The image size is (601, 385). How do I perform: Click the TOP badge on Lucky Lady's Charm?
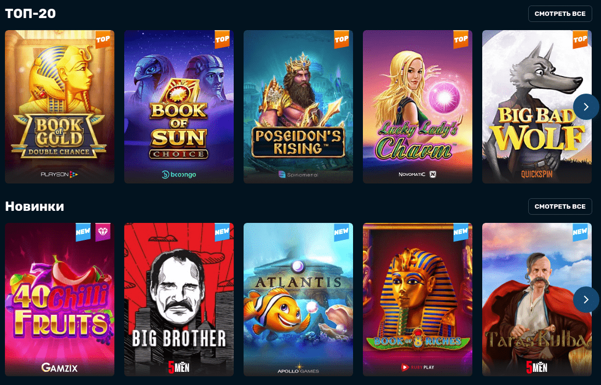[x=461, y=39]
